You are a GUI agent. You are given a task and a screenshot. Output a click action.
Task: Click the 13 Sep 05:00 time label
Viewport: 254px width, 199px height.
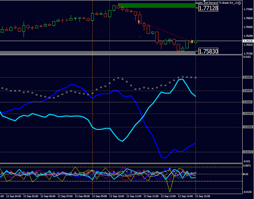31,196
